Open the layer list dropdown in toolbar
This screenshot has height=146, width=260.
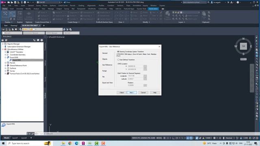tap(42, 29)
